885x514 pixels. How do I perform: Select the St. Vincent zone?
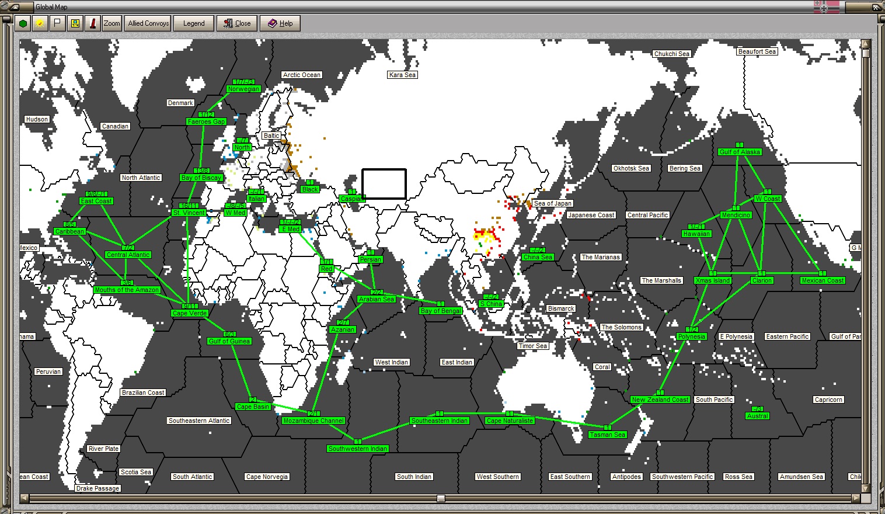(189, 213)
